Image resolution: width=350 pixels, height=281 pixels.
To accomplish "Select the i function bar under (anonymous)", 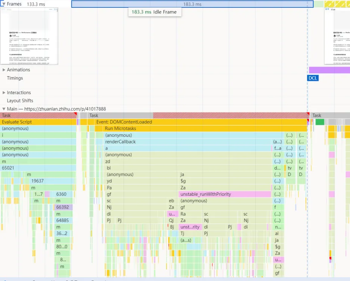I will click(38, 135).
